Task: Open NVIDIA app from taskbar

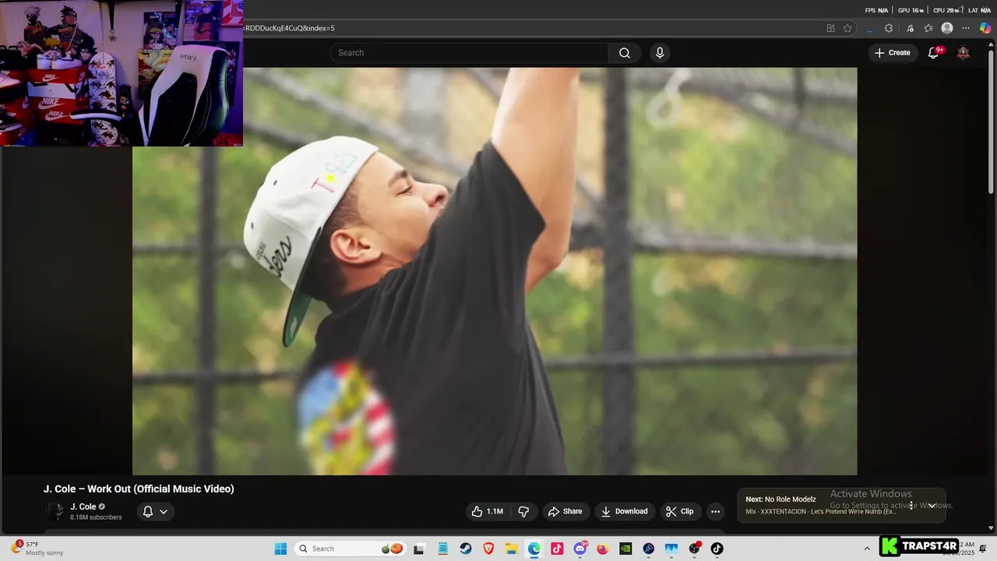Action: click(x=625, y=549)
